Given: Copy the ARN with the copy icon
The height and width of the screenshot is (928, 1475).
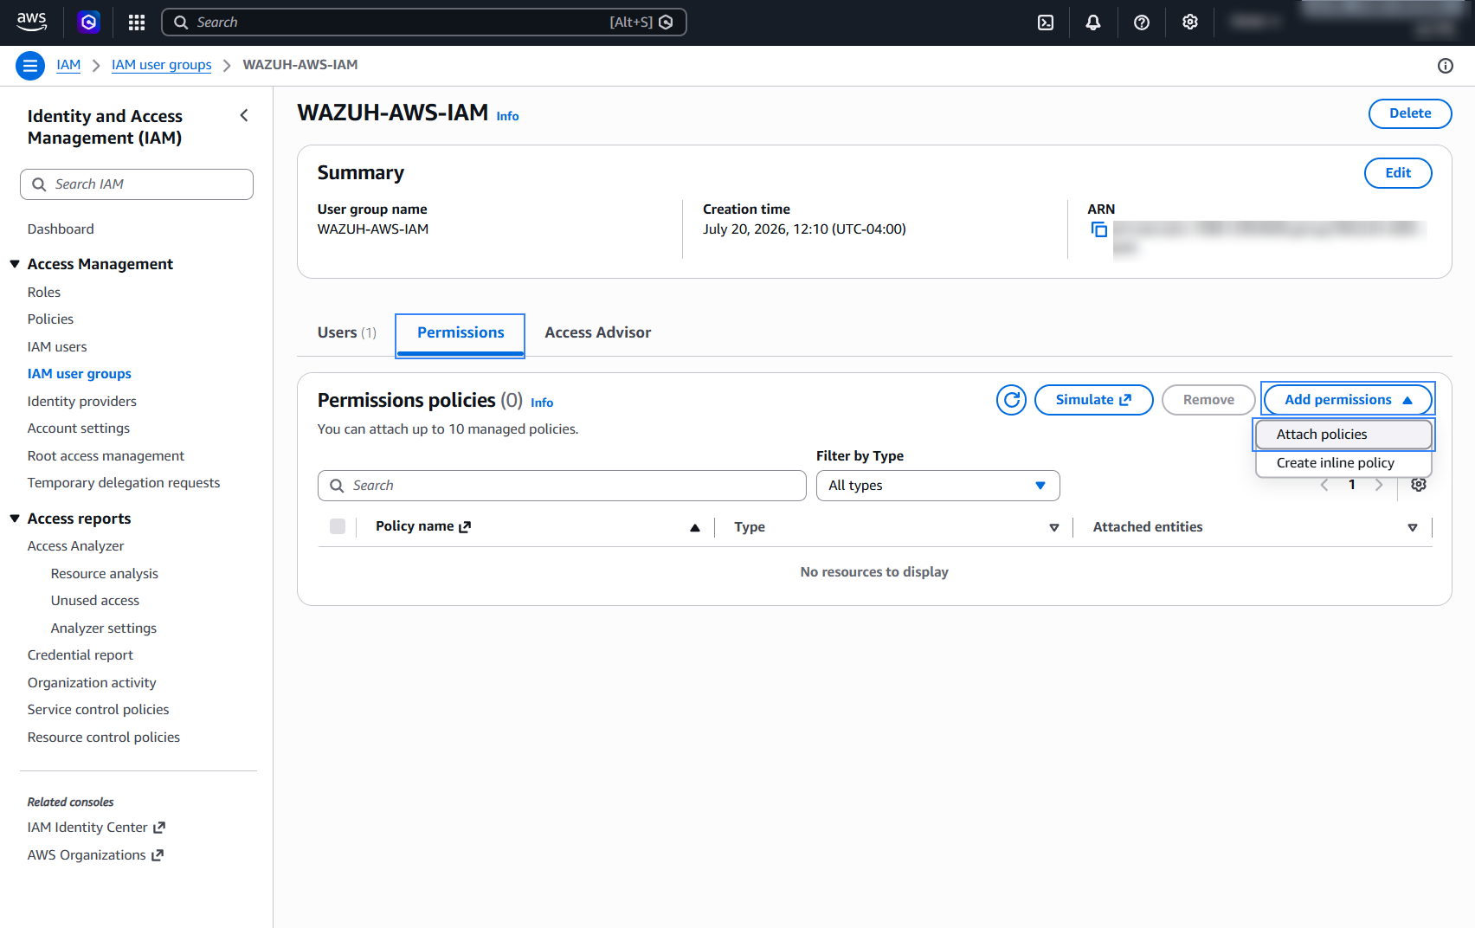Looking at the screenshot, I should 1099,229.
